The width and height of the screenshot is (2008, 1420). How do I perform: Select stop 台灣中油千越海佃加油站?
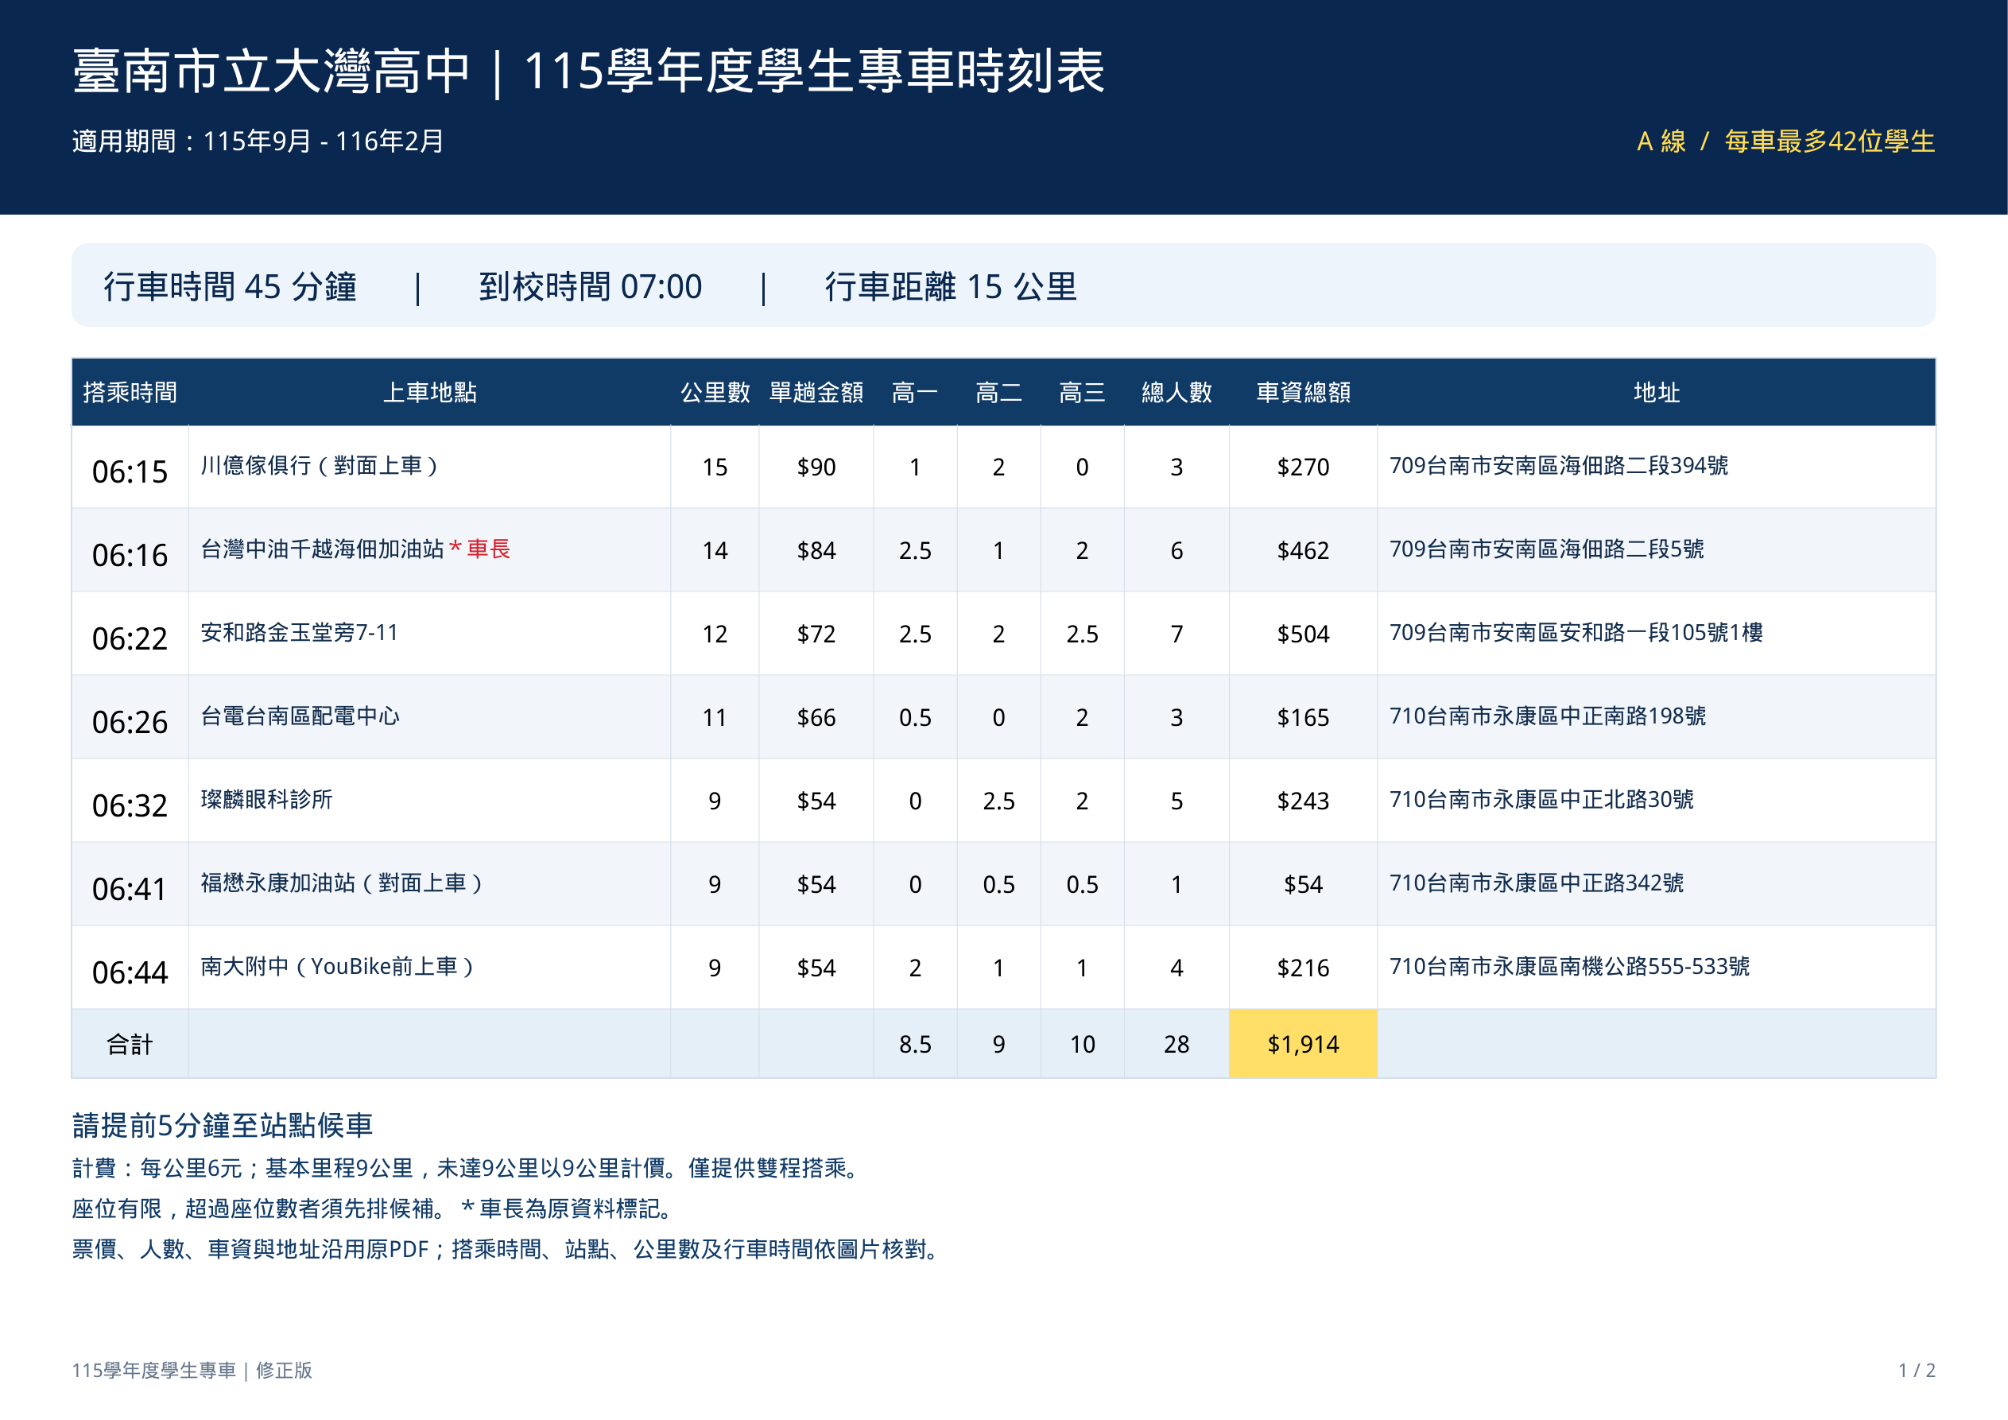point(322,549)
